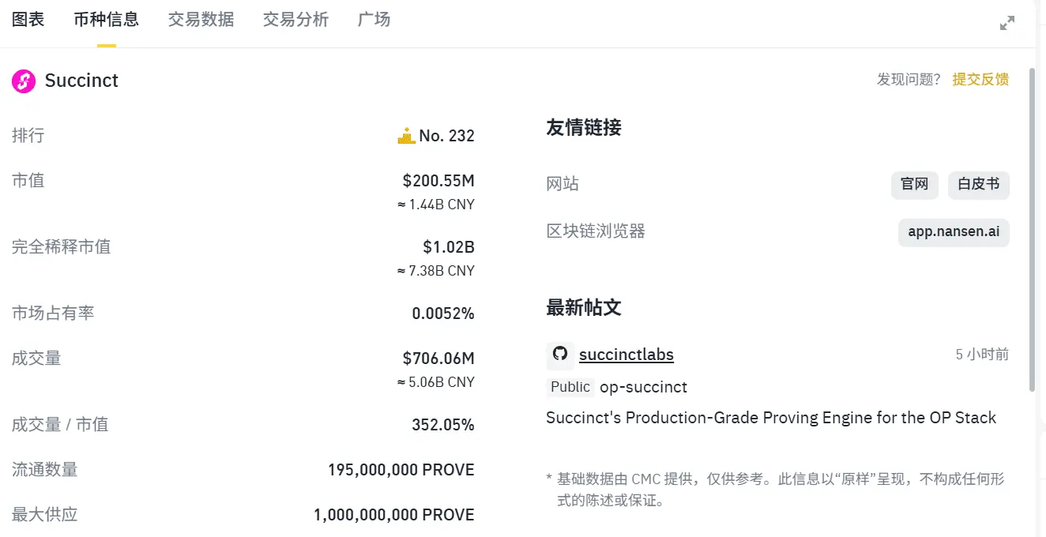1046x537 pixels.
Task: Open the 图表 tab
Action: (28, 20)
